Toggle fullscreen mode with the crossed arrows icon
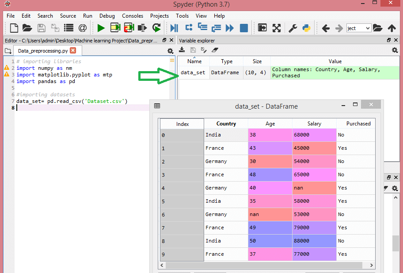The width and height of the screenshot is (403, 273). [277, 28]
